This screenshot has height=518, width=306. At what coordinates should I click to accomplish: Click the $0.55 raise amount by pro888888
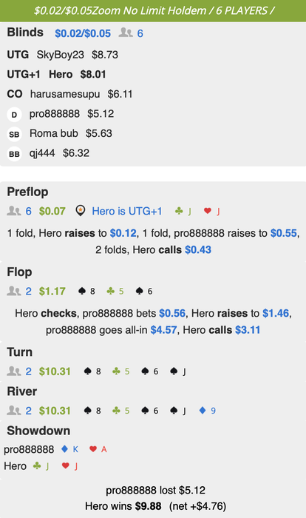pyautogui.click(x=284, y=233)
